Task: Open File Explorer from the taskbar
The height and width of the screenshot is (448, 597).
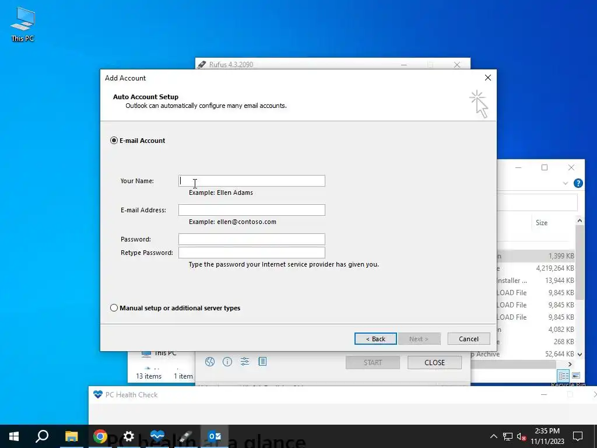Action: 71,436
